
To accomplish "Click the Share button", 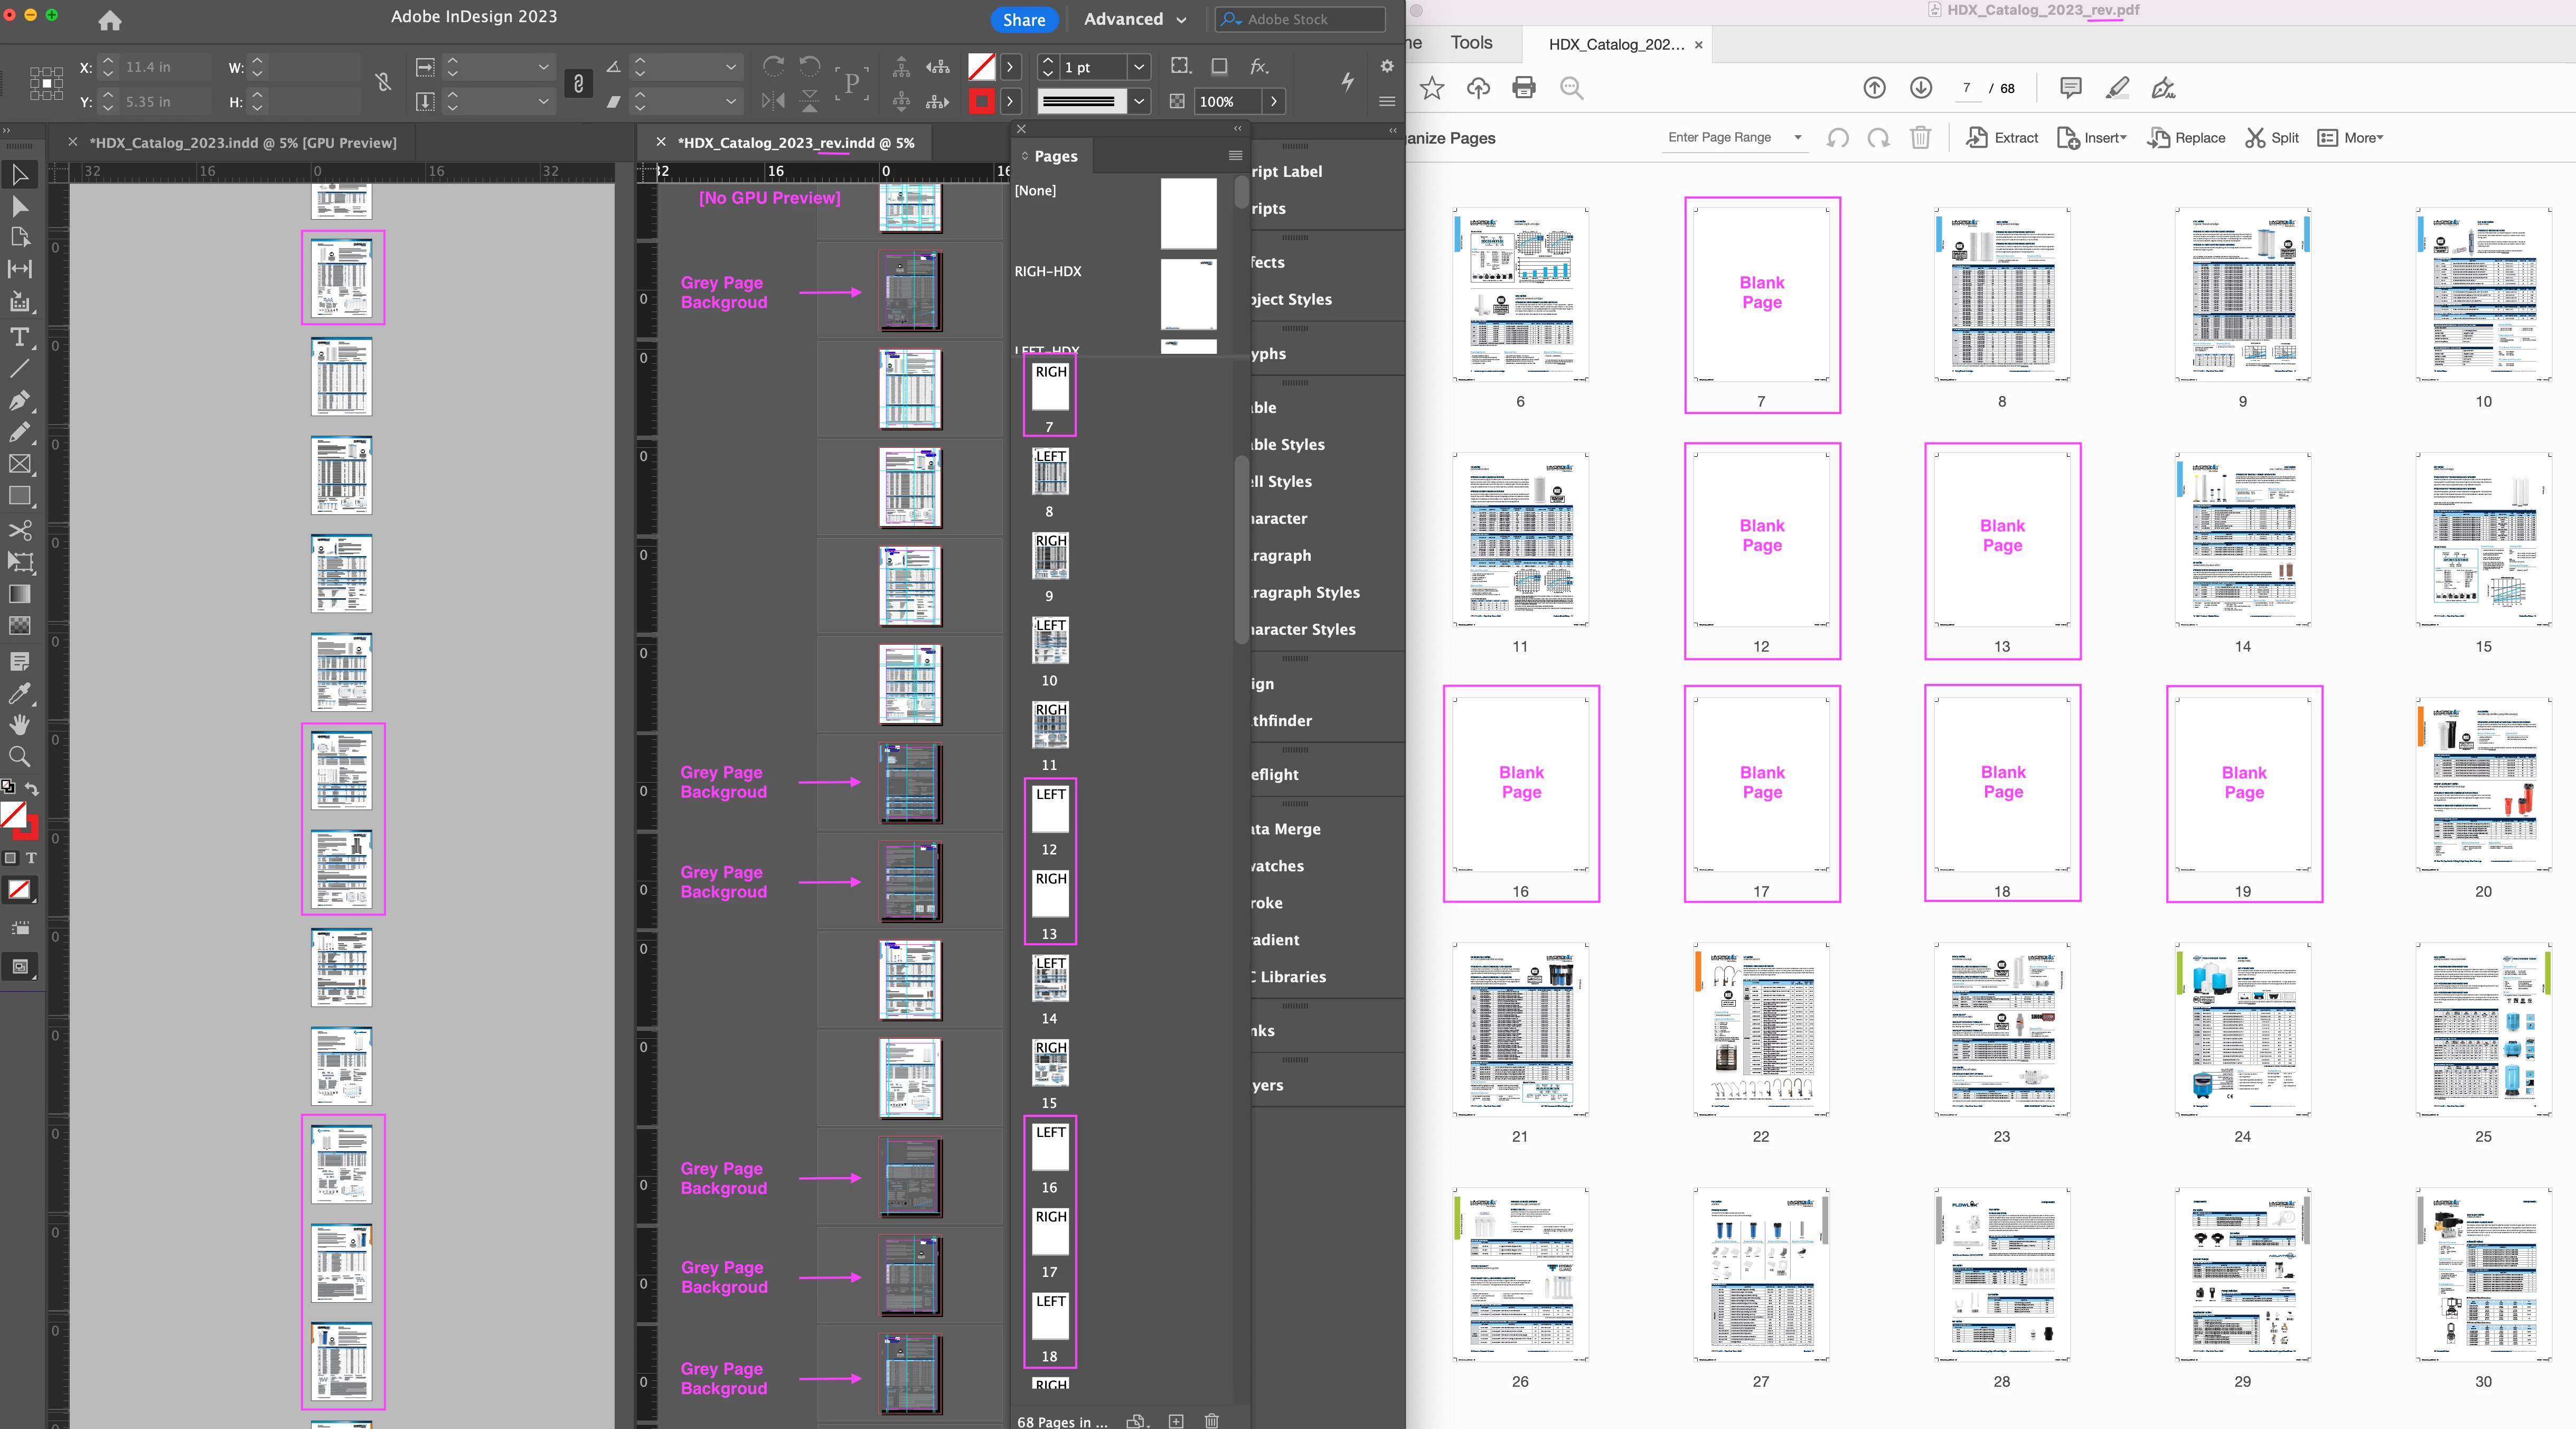I will (1024, 19).
